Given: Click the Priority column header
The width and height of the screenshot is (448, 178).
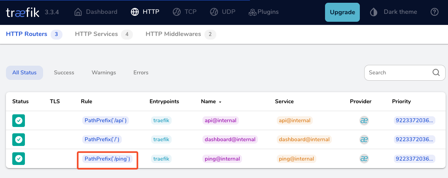Looking at the screenshot, I should (x=401, y=101).
